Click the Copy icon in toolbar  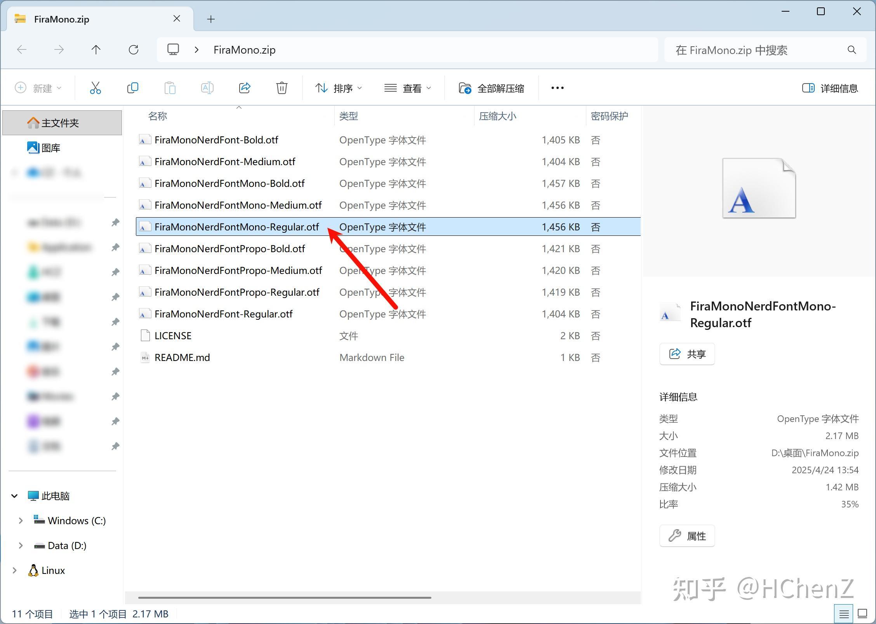133,88
